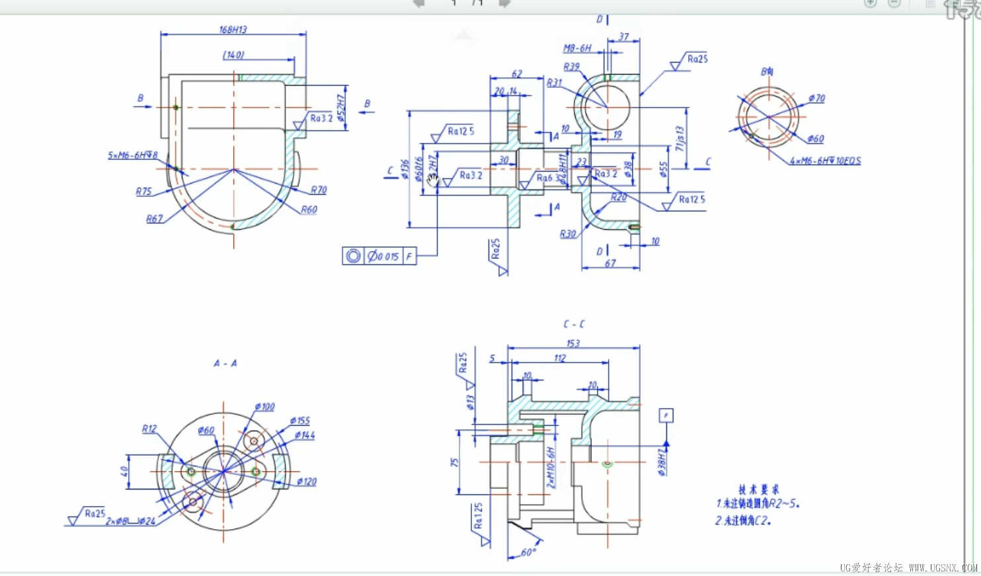This screenshot has height=576, width=981.
Task: Click the datum F box in C-C
Action: coord(666,415)
